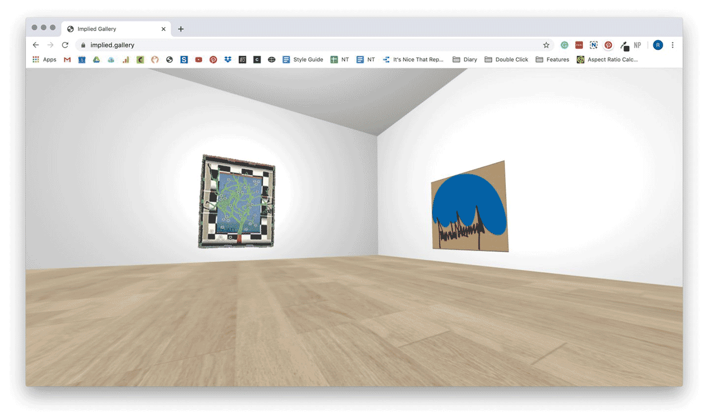Open a new browser tab
Viewport: 708px width, 420px height.
[181, 29]
